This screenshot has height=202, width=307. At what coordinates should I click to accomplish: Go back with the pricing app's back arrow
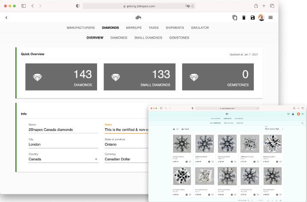pos(6,18)
